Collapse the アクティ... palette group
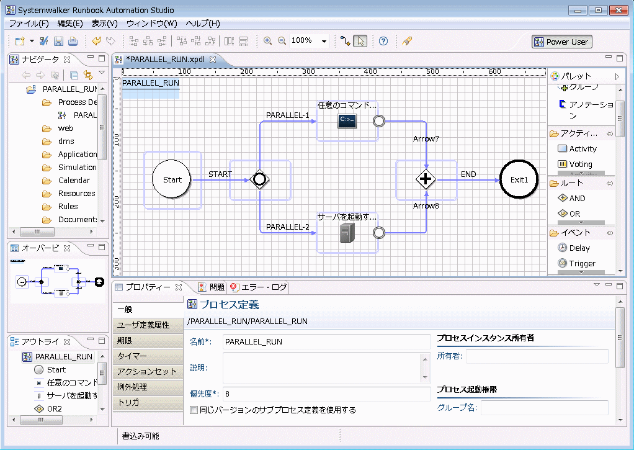This screenshot has height=450, width=634. coord(573,133)
